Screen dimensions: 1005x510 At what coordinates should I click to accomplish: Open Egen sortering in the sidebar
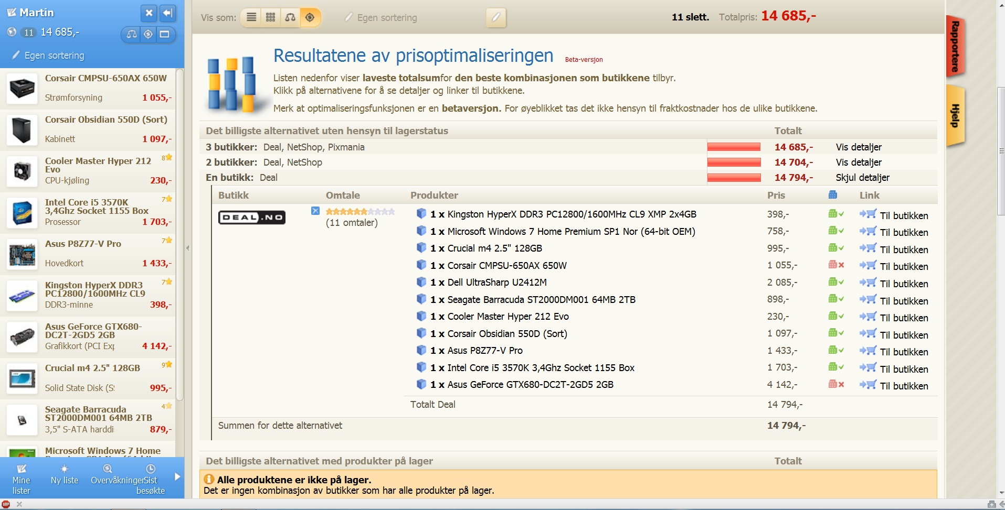click(48, 56)
